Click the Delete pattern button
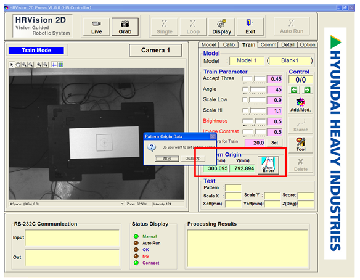The width and height of the screenshot is (360, 280). (301, 165)
